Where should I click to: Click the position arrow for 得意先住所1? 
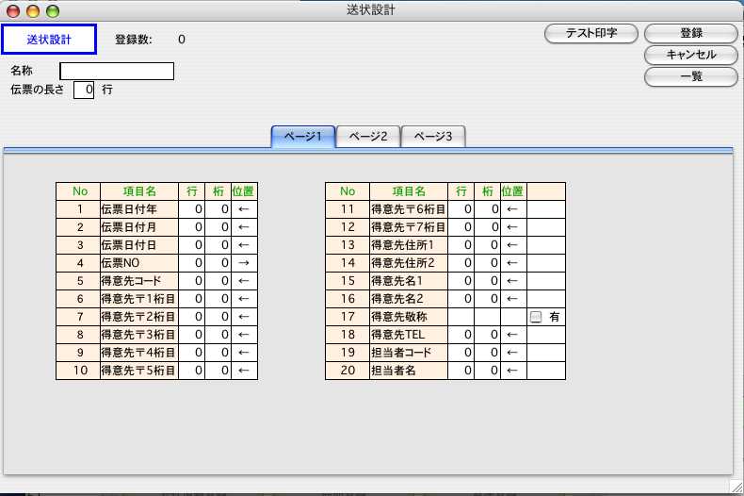513,245
